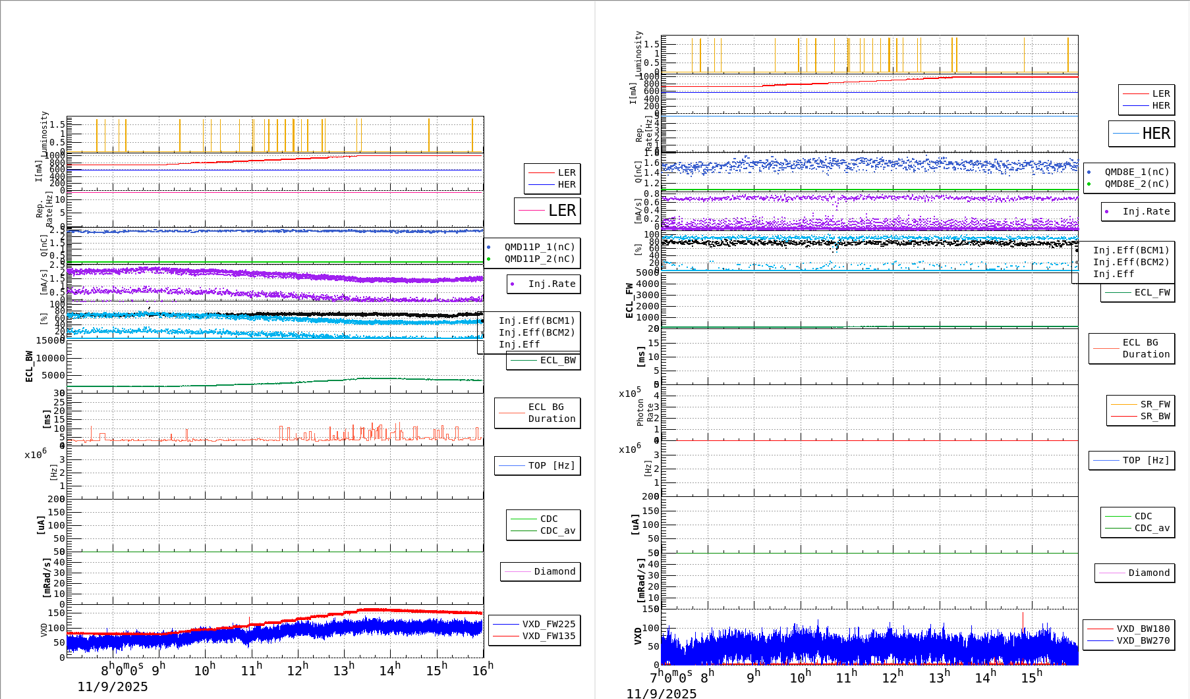
Task: Click the 7h0m0s label on right time axis
Action: click(671, 676)
